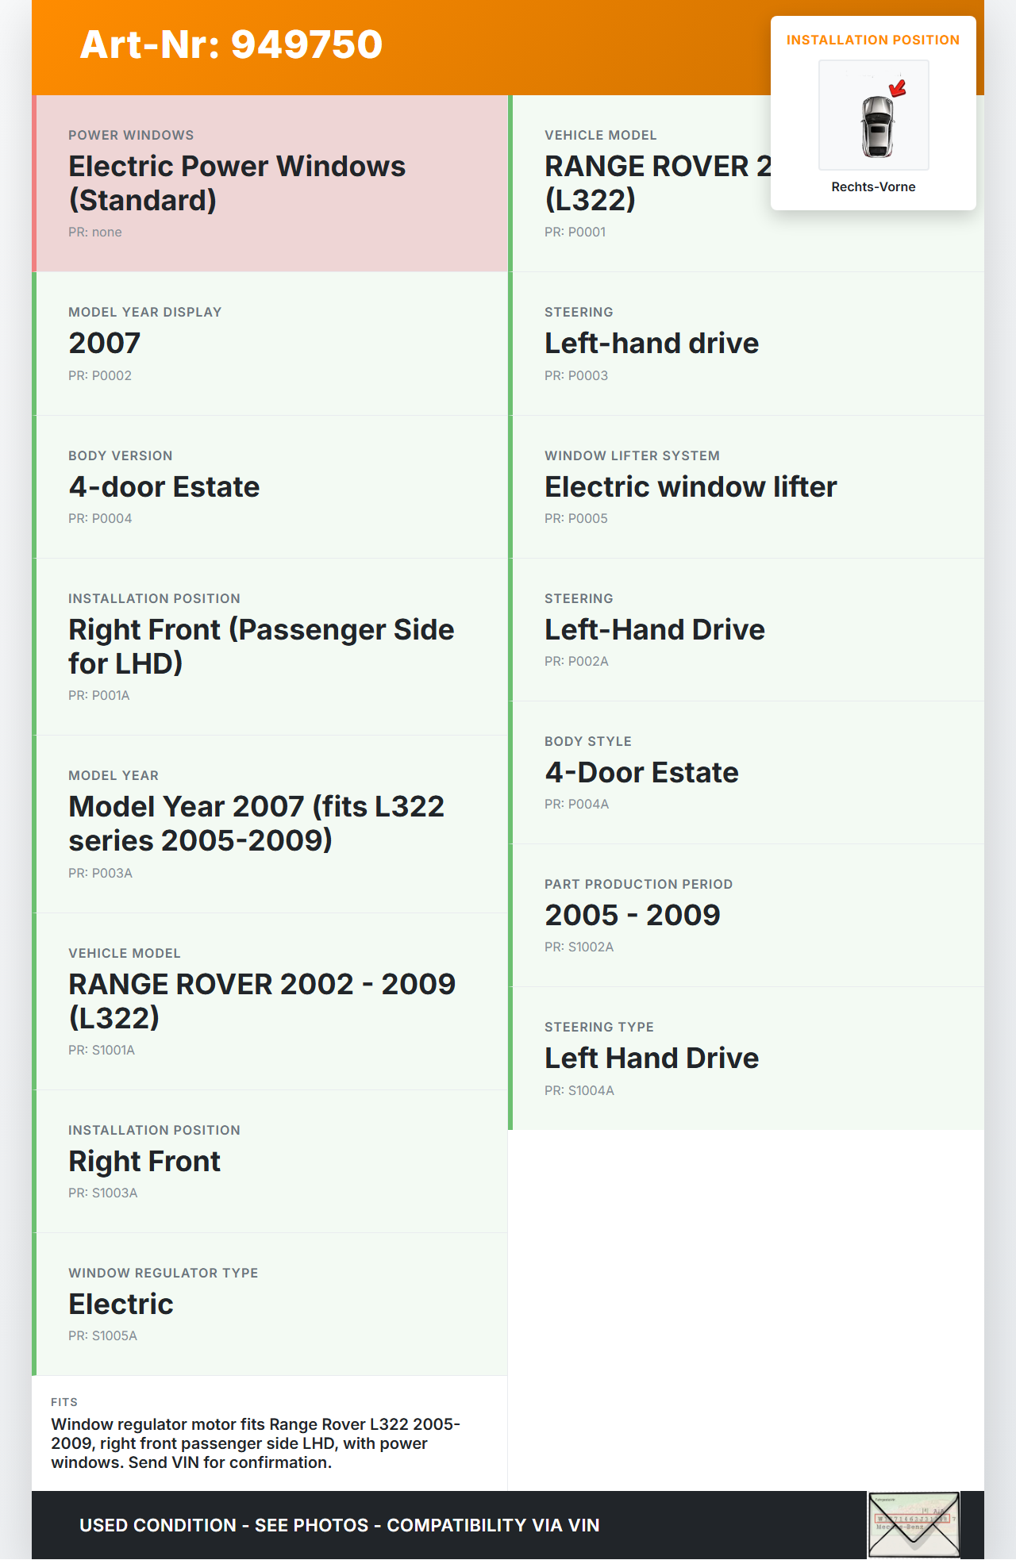Click the car installation position diagram
Viewport: 1016px width, 1560px height.
pyautogui.click(x=873, y=115)
